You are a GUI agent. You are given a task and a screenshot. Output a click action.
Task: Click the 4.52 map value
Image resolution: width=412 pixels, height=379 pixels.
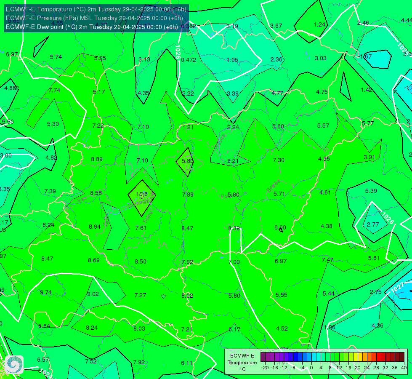tap(282, 328)
